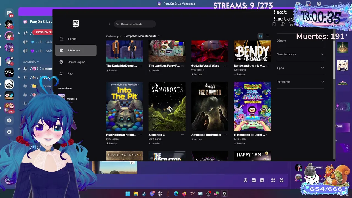This screenshot has height=198, width=352.
Task: Open El Hermano de Jorel game cover
Action: 252,106
